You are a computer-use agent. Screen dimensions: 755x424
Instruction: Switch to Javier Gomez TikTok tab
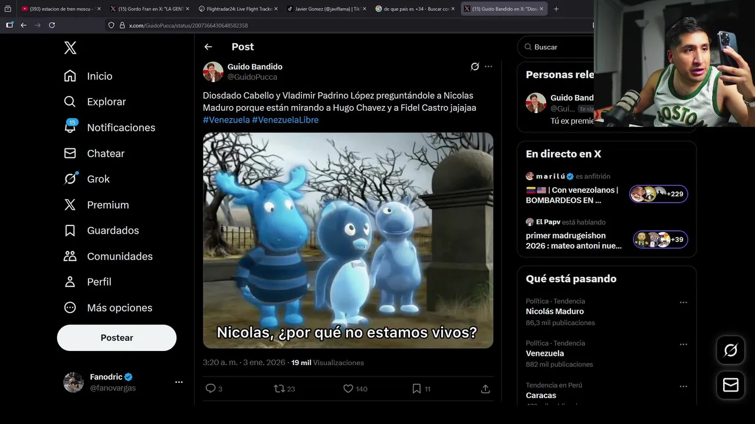click(x=326, y=9)
